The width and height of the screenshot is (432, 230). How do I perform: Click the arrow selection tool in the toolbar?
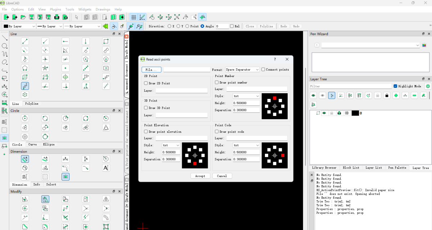point(77,17)
